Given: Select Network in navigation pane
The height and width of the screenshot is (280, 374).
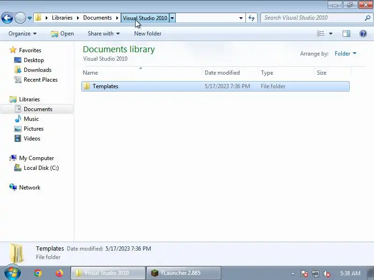Looking at the screenshot, I should [25, 188].
